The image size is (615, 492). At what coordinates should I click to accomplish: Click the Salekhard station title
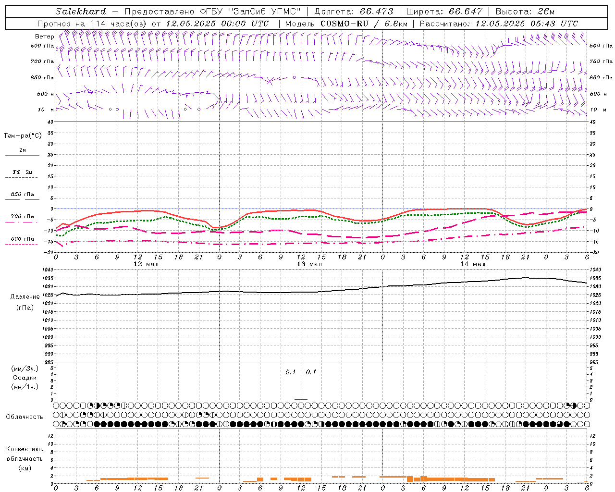click(81, 12)
